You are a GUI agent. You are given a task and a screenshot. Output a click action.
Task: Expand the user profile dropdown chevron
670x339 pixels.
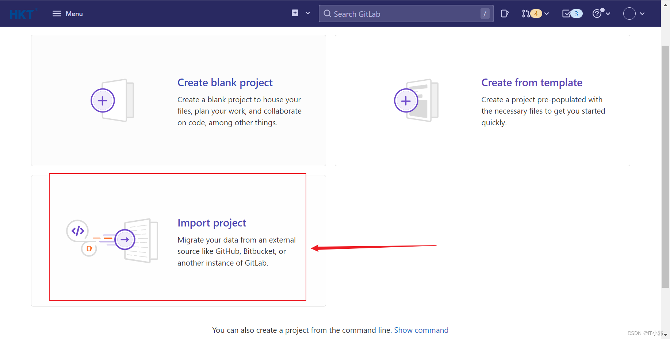point(642,14)
